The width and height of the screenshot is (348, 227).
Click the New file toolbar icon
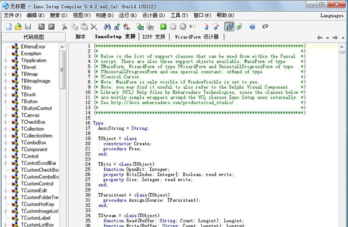[x=9, y=27]
